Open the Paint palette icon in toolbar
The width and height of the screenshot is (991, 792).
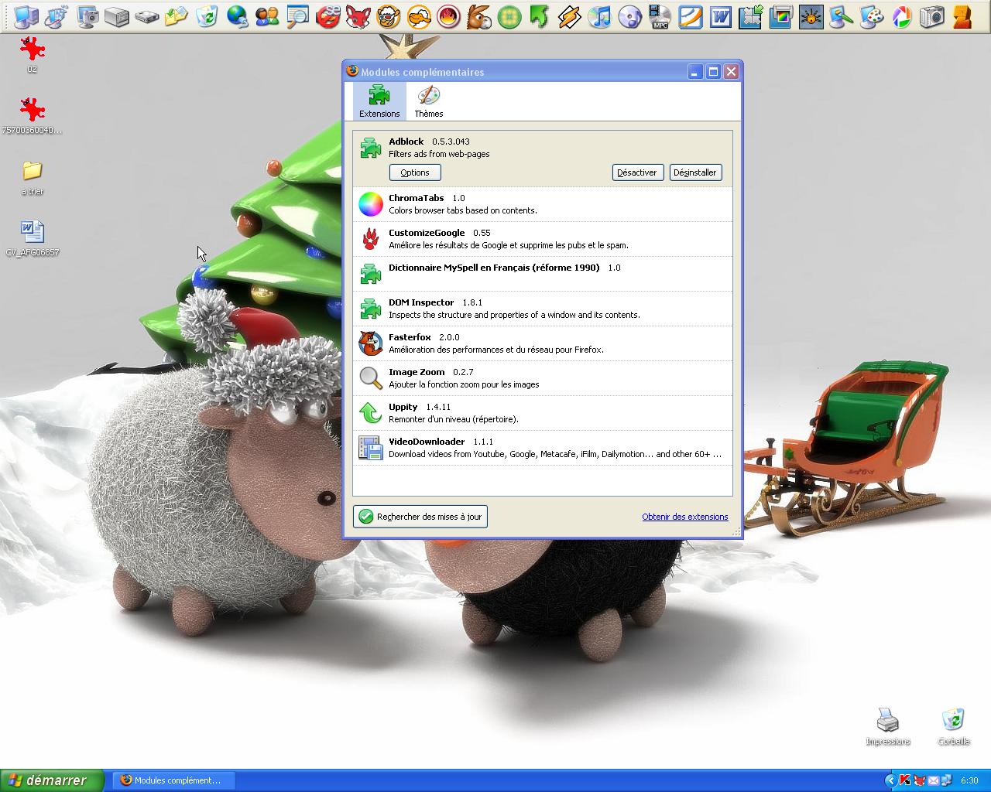872,16
